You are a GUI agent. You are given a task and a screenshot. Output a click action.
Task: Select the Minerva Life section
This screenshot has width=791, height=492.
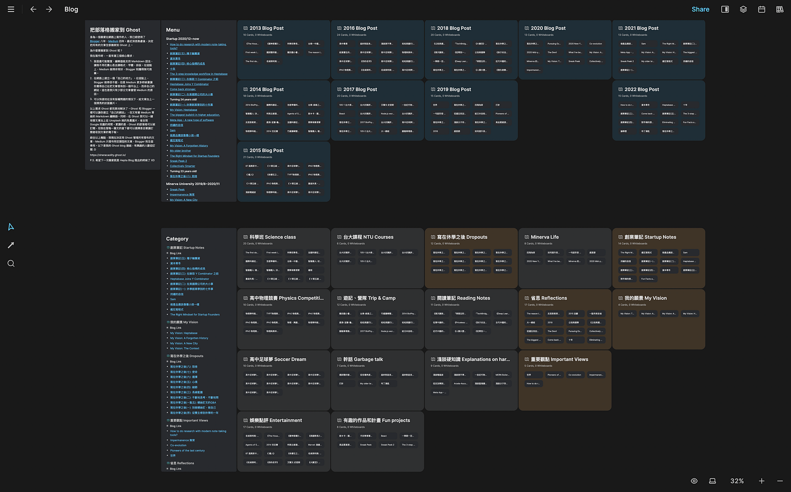point(544,237)
